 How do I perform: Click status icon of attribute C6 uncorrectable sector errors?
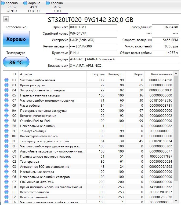coord(6,177)
